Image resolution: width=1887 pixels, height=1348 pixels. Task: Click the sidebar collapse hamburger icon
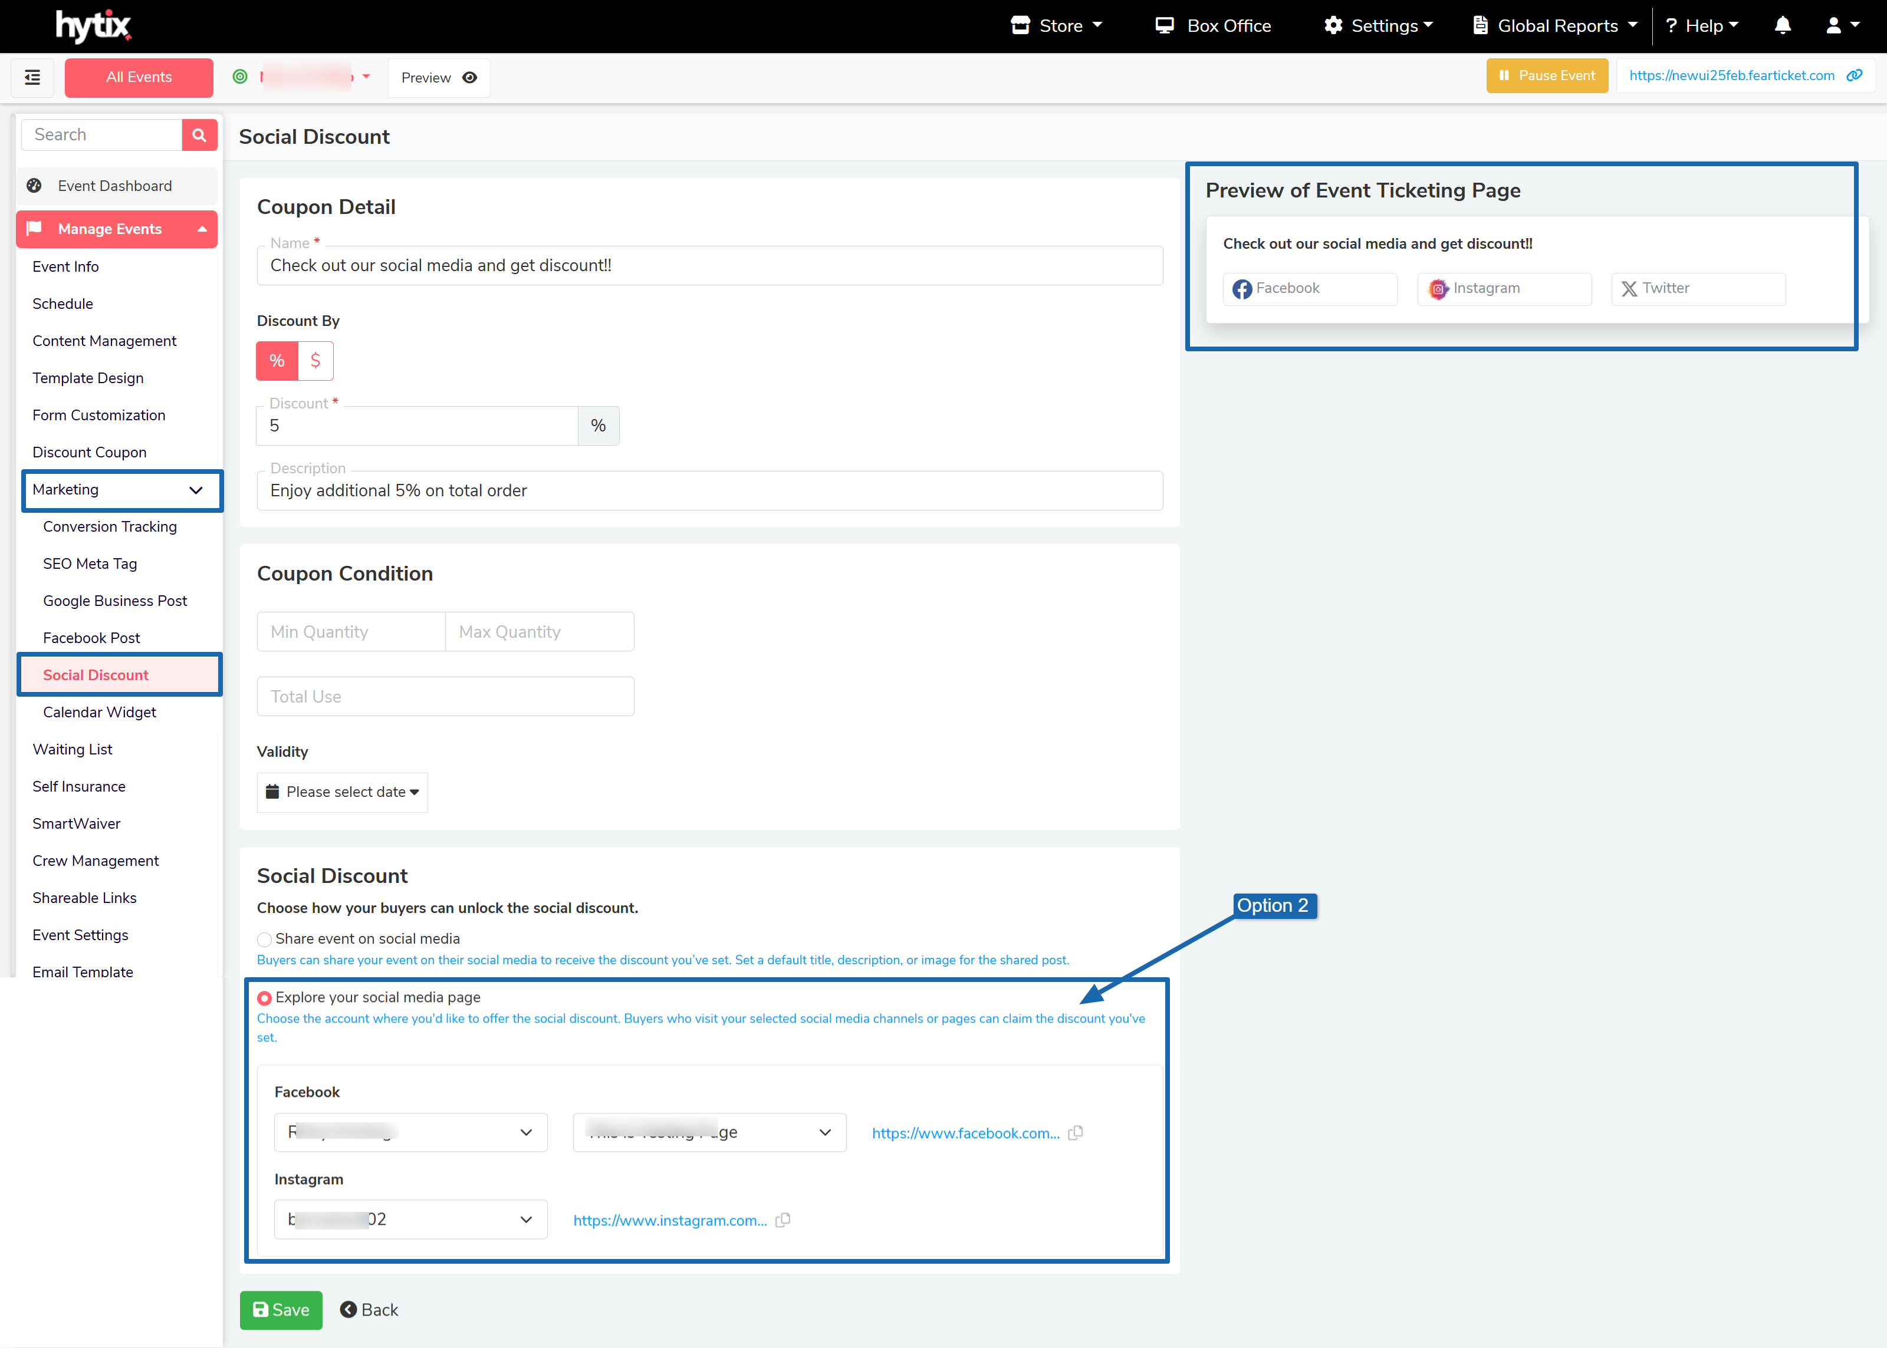pyautogui.click(x=32, y=77)
